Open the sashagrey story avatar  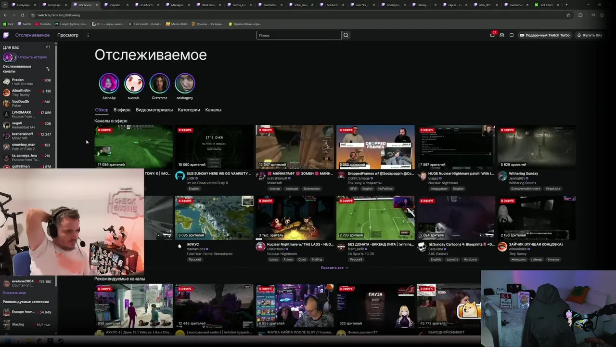185,83
